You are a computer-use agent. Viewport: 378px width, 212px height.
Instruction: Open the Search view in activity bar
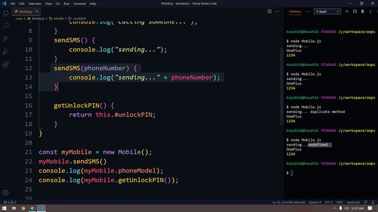pos(6,25)
